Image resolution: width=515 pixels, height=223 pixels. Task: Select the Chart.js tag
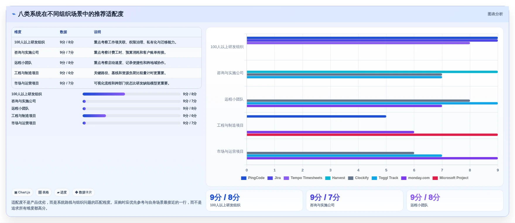(22, 193)
